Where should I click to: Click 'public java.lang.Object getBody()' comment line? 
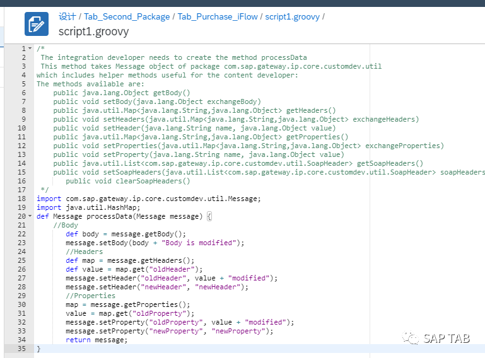122,93
